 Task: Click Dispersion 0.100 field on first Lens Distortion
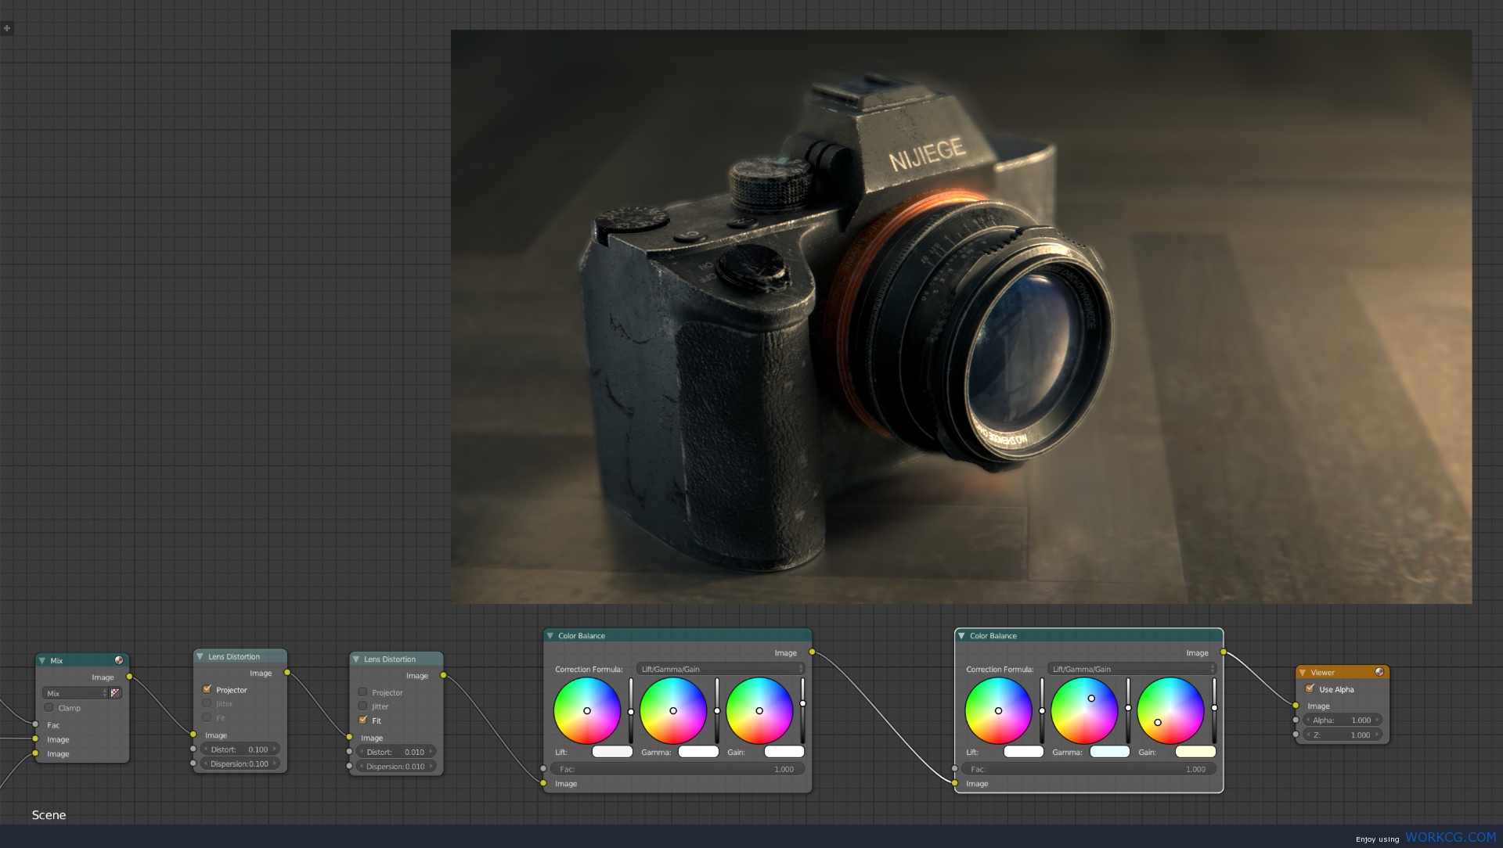pos(240,764)
